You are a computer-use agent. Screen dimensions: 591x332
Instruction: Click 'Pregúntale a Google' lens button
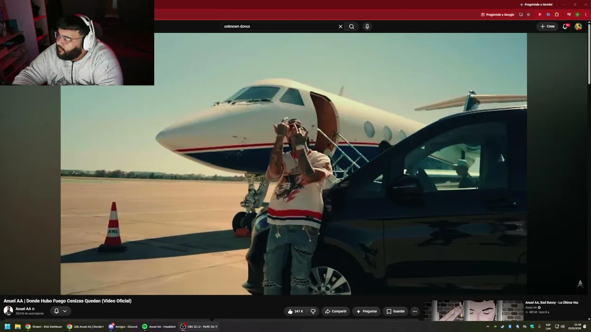pyautogui.click(x=497, y=14)
